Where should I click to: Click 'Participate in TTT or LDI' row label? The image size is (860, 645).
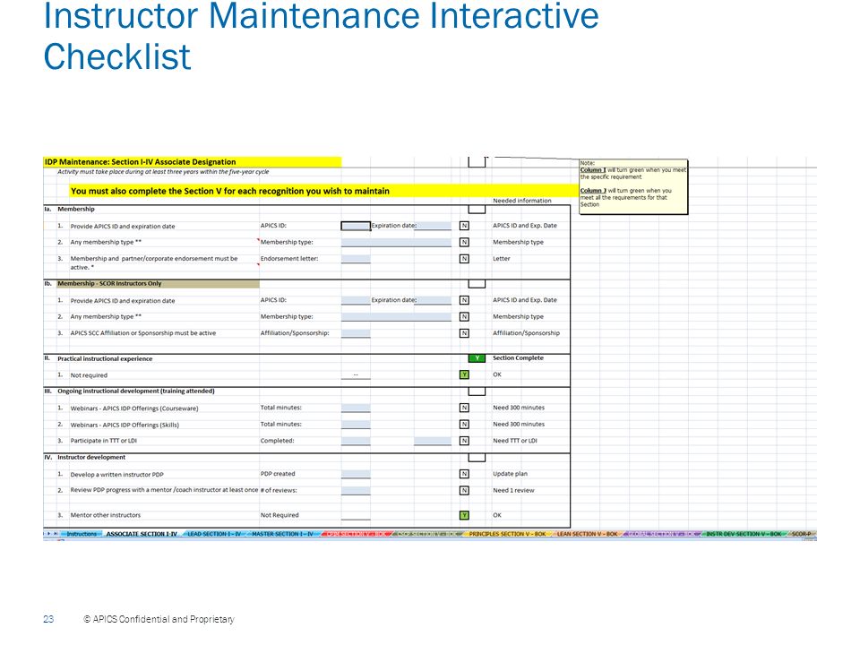(x=104, y=441)
